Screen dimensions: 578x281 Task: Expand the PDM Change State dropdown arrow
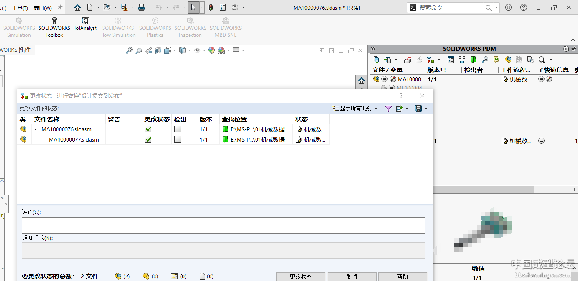tap(439, 60)
